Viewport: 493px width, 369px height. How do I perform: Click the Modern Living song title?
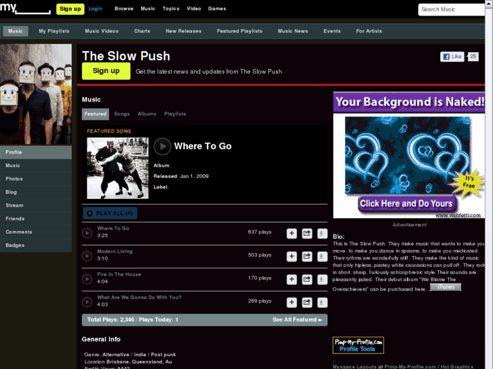[115, 252]
